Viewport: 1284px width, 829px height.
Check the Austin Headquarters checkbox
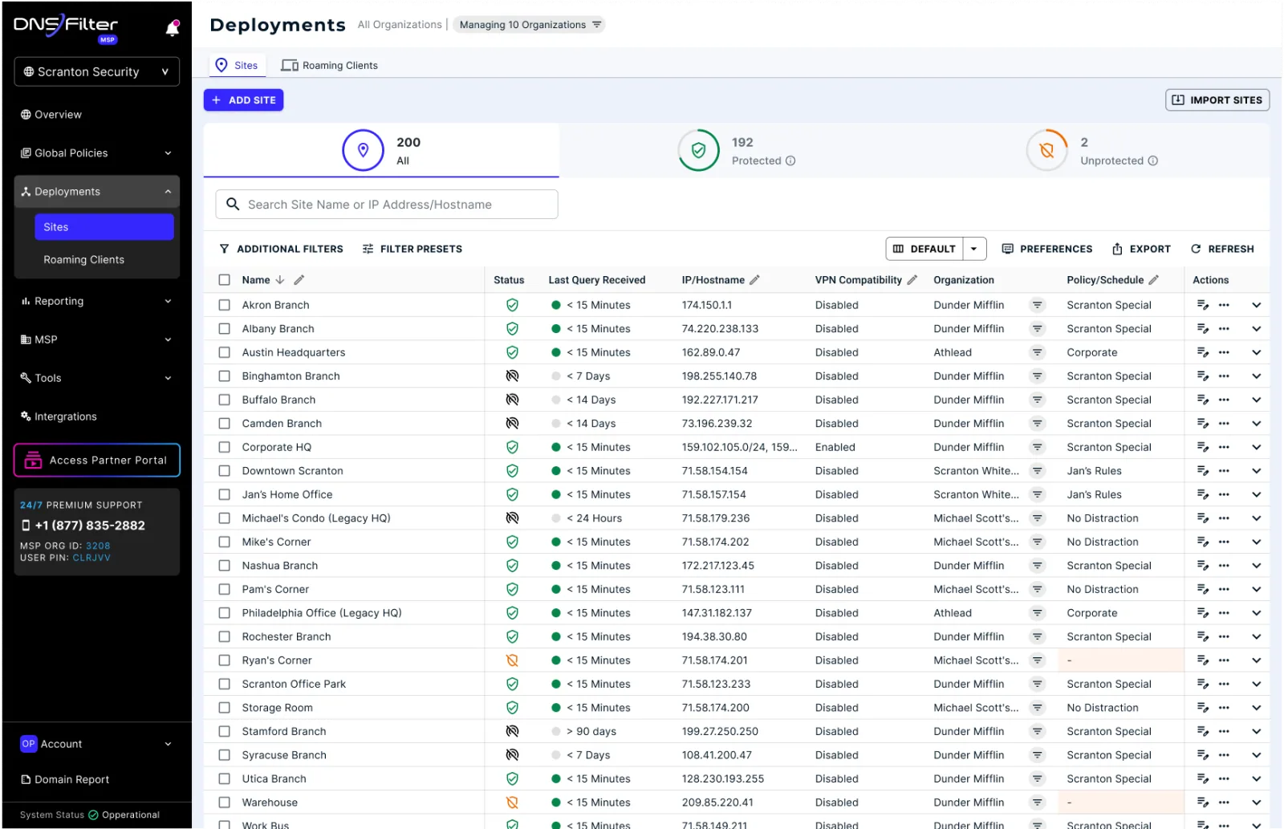(x=225, y=352)
